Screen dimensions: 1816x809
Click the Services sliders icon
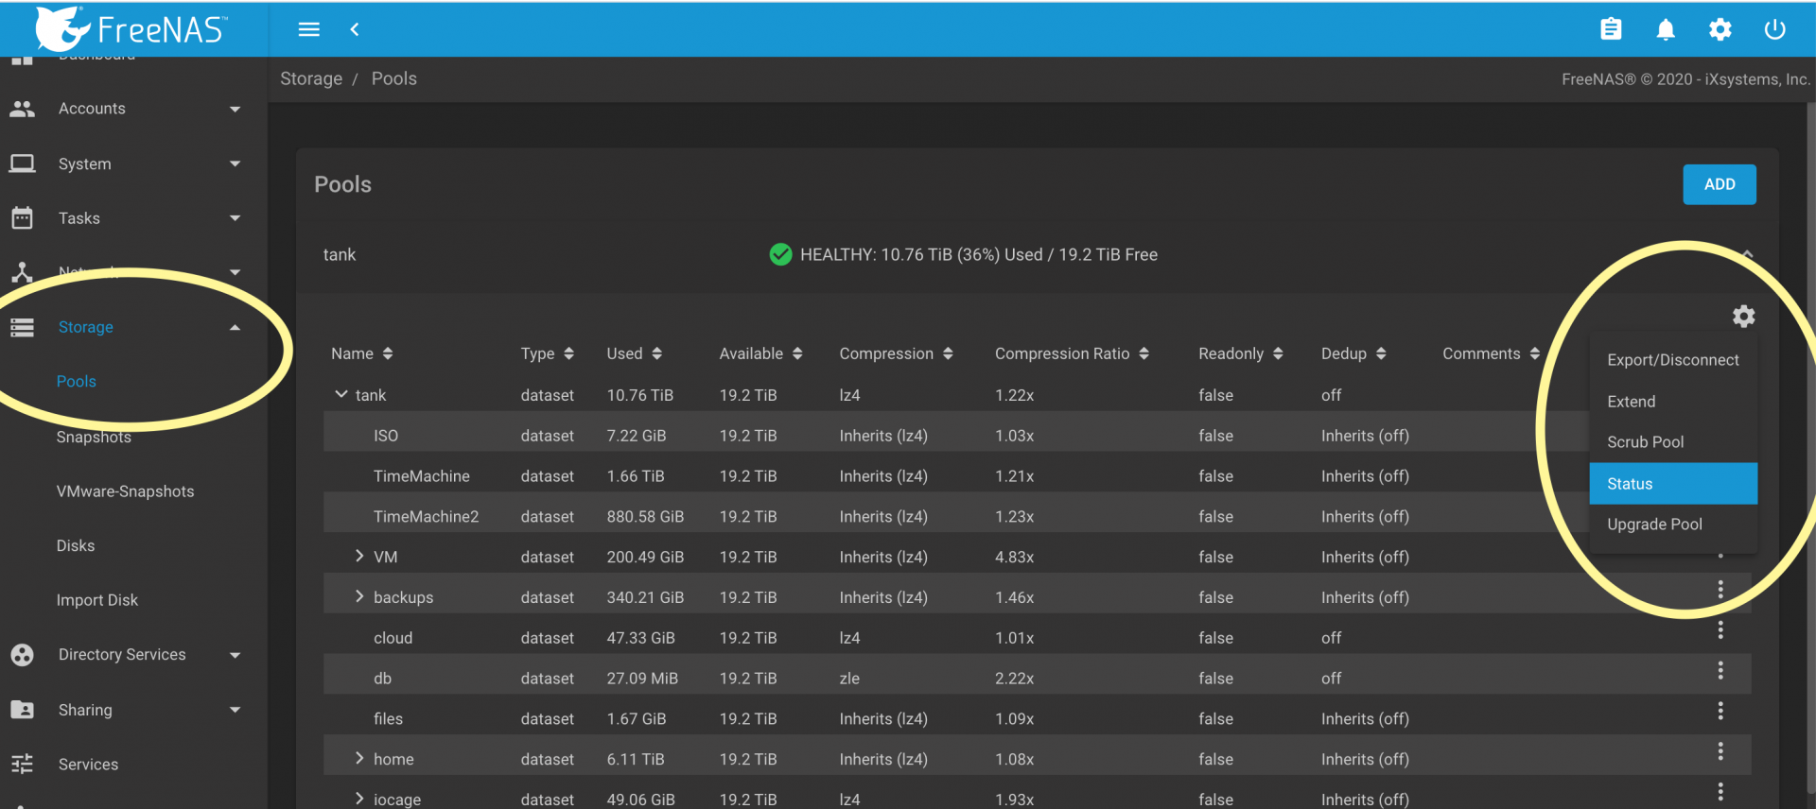coord(22,764)
